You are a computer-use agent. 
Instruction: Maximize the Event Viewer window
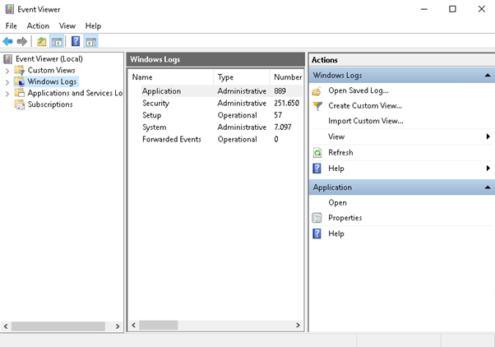coord(452,9)
